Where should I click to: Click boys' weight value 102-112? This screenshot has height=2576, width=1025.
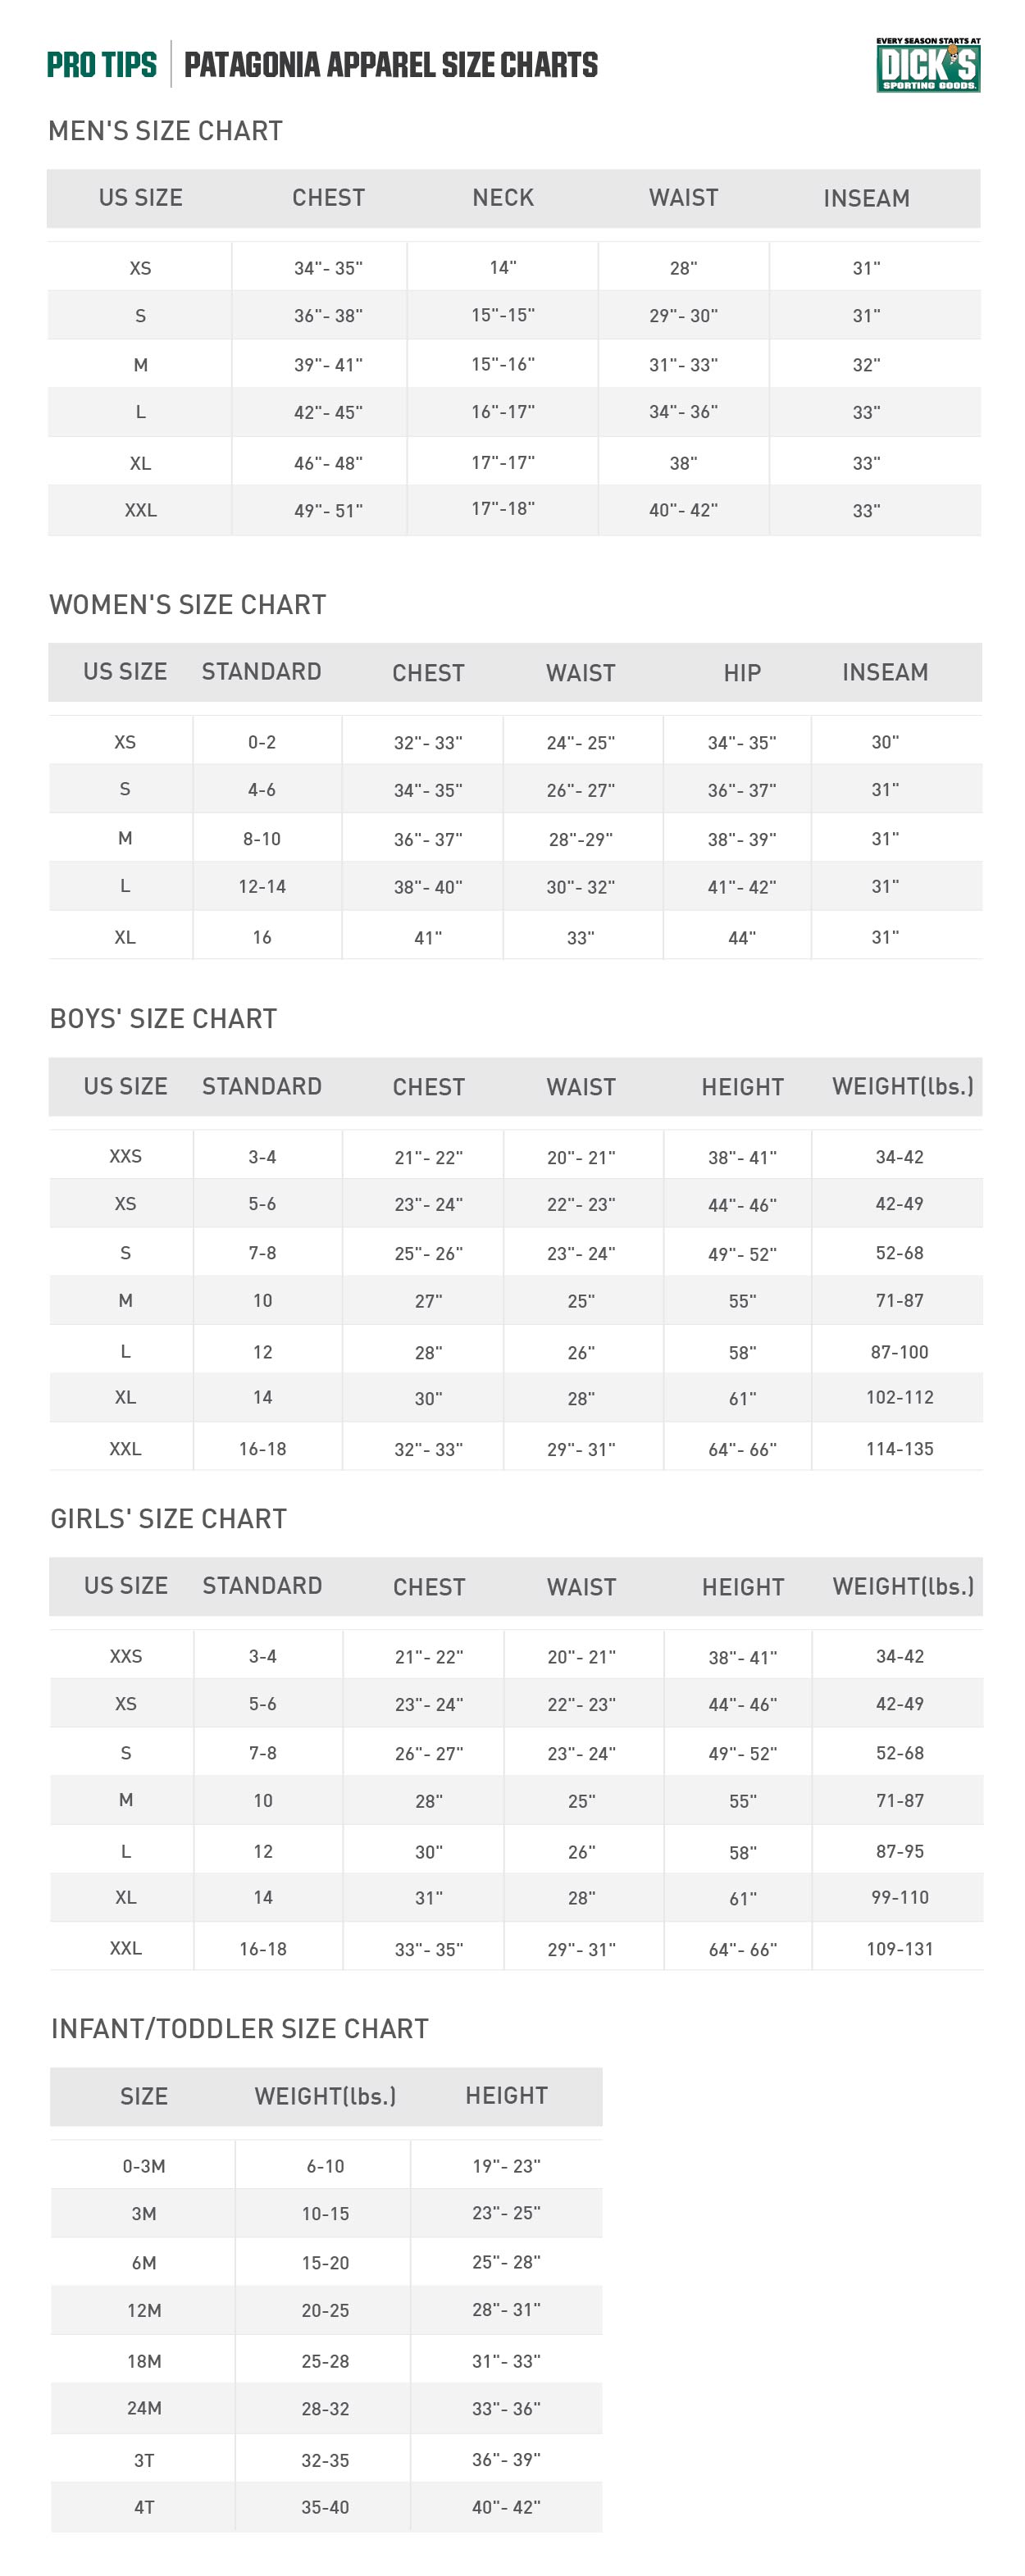[x=899, y=1397]
